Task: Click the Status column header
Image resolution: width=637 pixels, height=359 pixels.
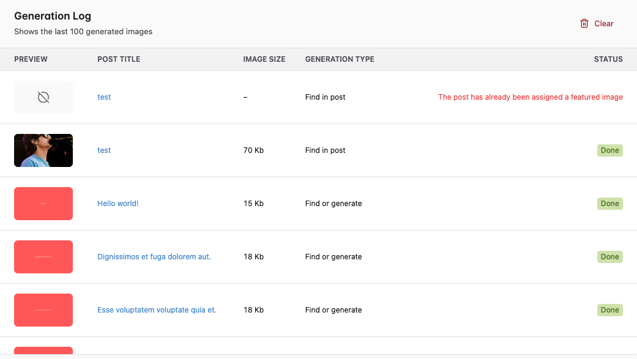Action: click(608, 59)
